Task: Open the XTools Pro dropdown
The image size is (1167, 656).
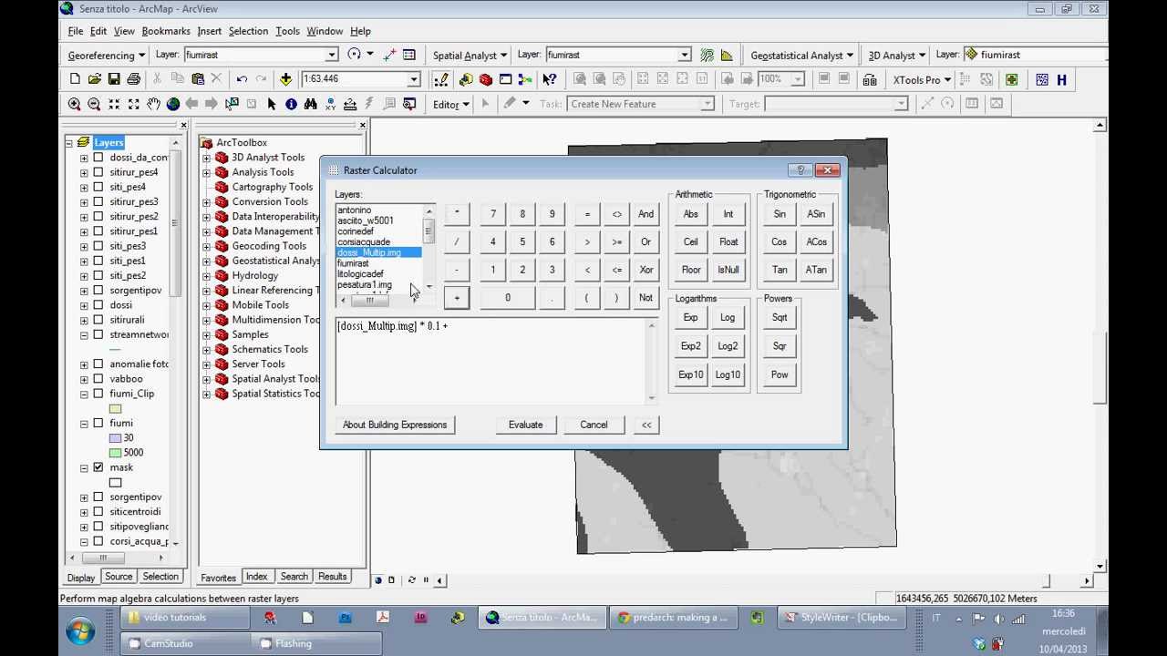Action: 922,79
